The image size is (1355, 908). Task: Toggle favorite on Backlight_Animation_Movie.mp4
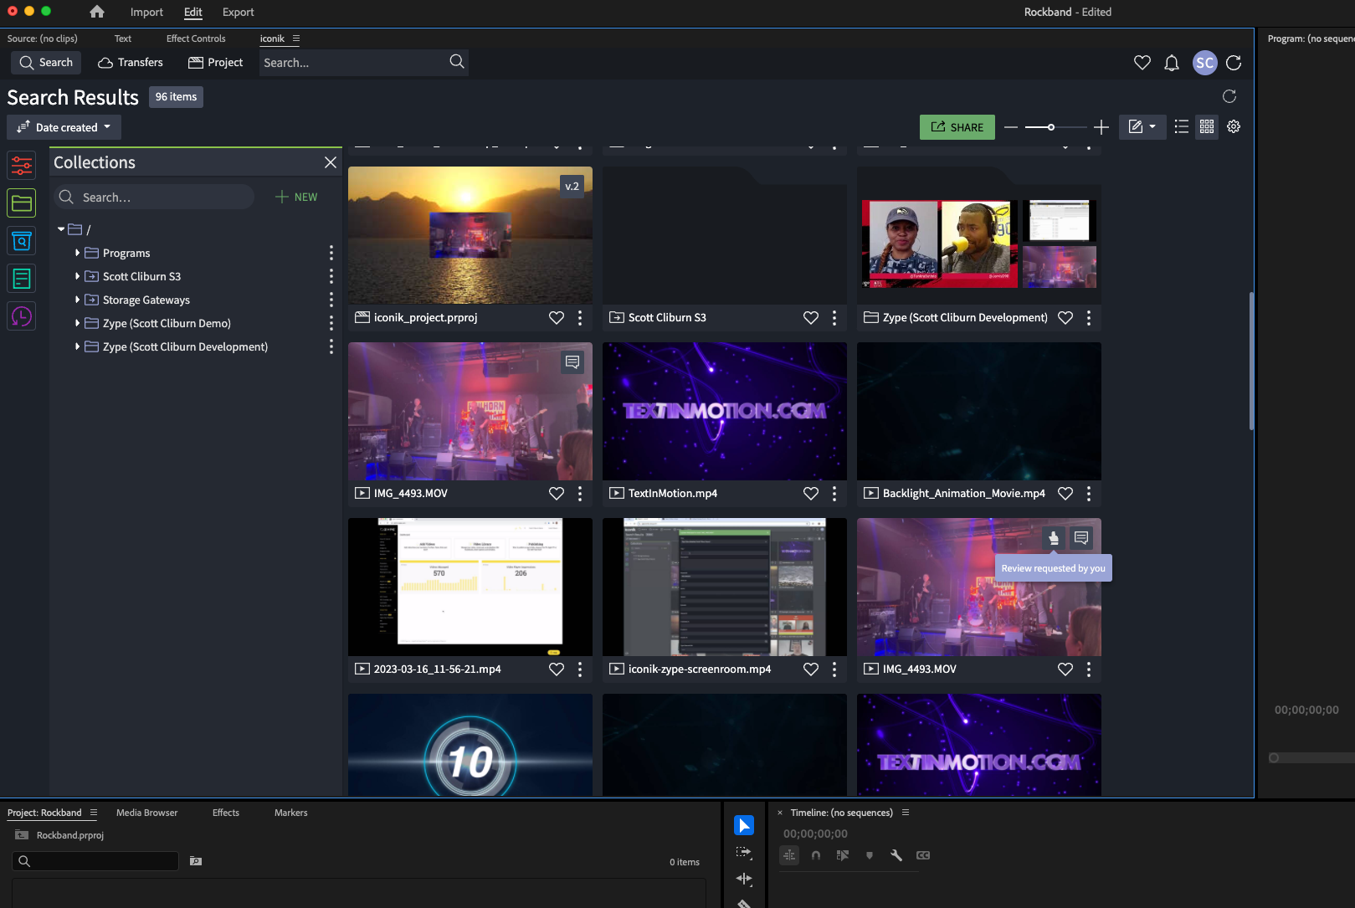coord(1065,493)
